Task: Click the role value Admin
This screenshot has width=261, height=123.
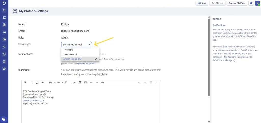Action: pyautogui.click(x=65, y=38)
